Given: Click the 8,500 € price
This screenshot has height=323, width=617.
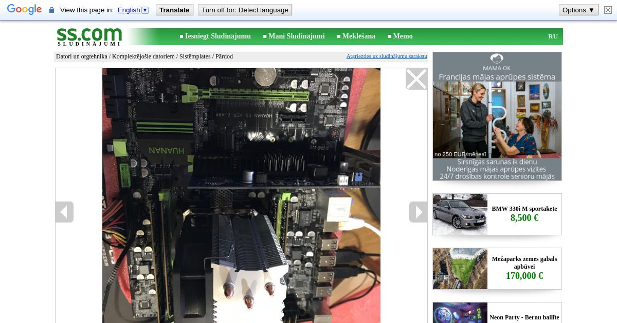Looking at the screenshot, I should coord(524,218).
